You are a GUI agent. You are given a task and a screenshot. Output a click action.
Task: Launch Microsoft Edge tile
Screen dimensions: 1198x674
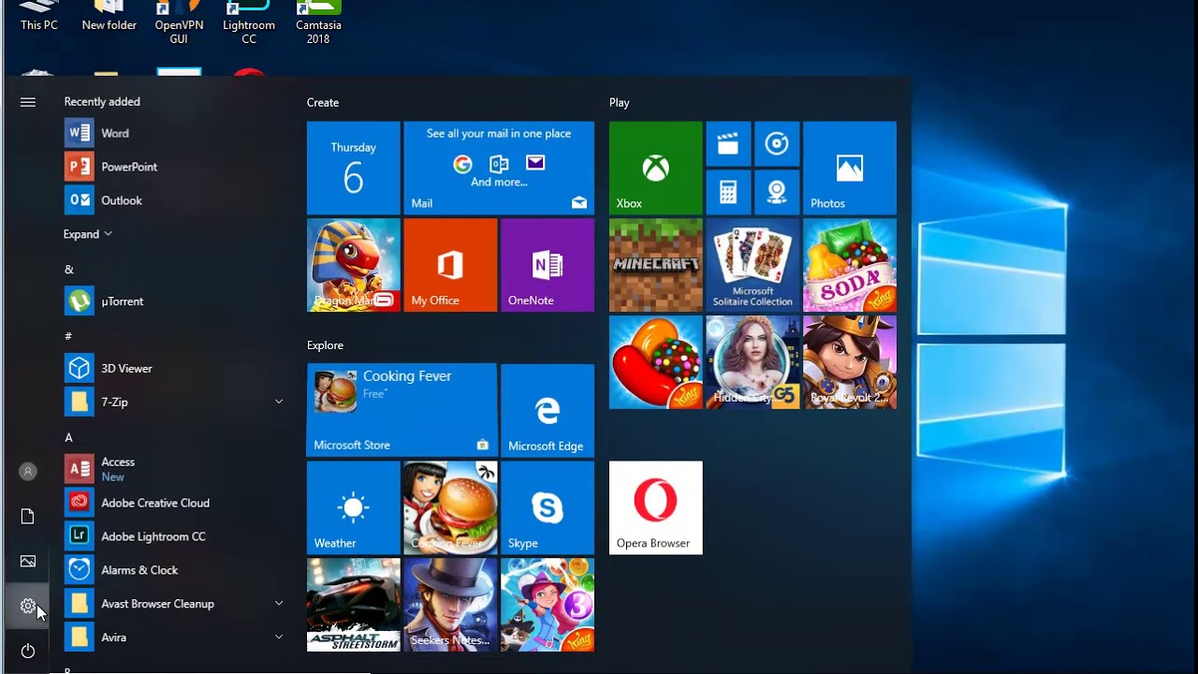point(548,410)
